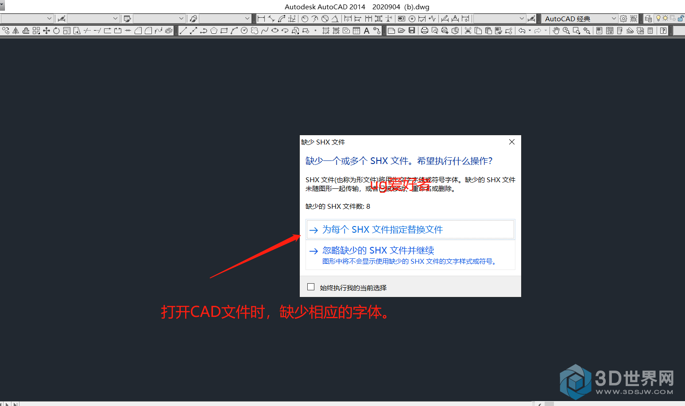Viewport: 685px width, 406px height.
Task: Select the Hatch tool icon
Action: [x=326, y=31]
